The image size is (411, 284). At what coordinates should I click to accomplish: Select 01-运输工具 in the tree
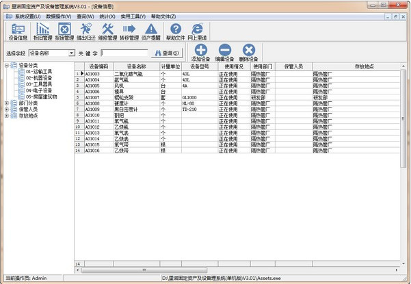pos(39,72)
